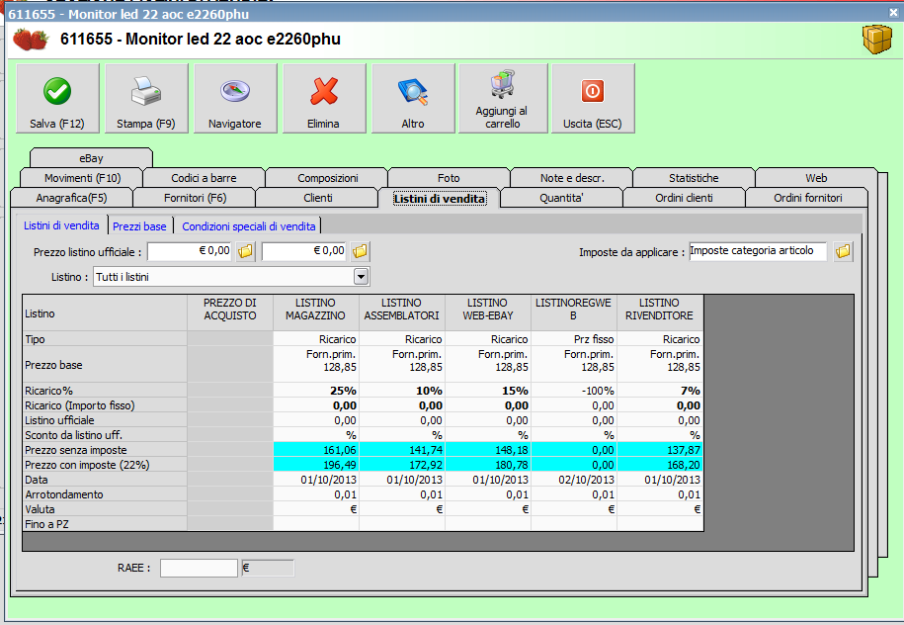This screenshot has height=625, width=904.
Task: Click the 10% Ricarico cell
Action: (402, 391)
